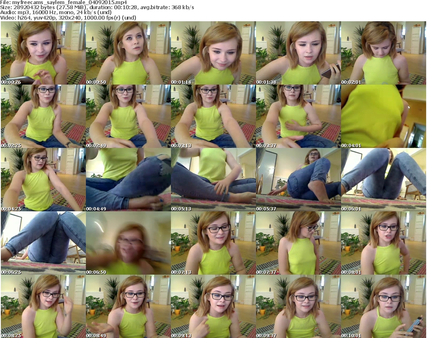Open the 00:09:37 thumbnail

(x=299, y=306)
